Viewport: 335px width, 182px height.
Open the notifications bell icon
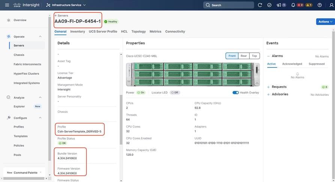pos(293,5)
